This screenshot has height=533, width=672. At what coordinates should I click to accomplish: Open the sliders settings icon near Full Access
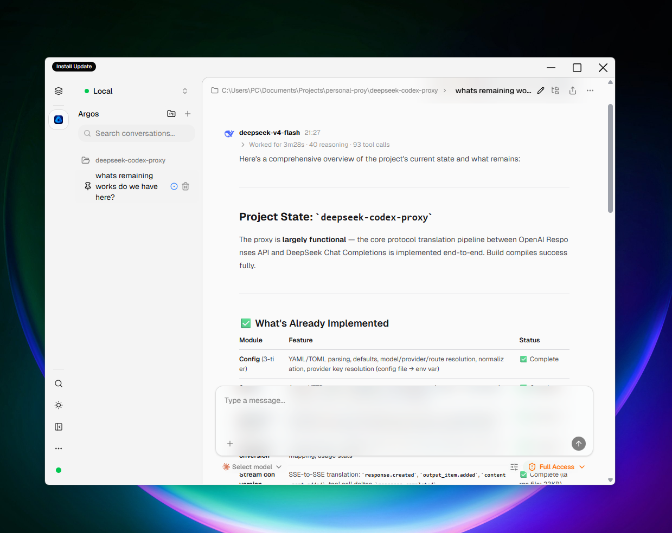coord(514,467)
